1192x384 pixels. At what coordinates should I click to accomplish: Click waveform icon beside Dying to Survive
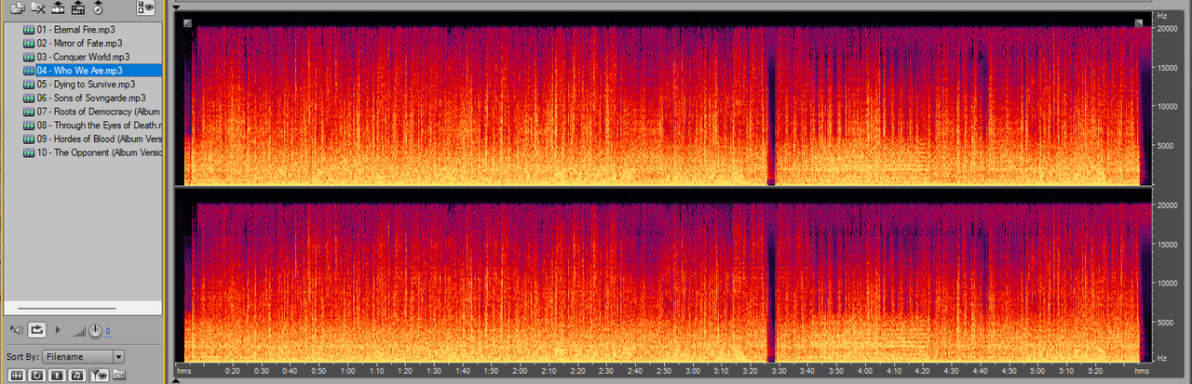click(29, 84)
